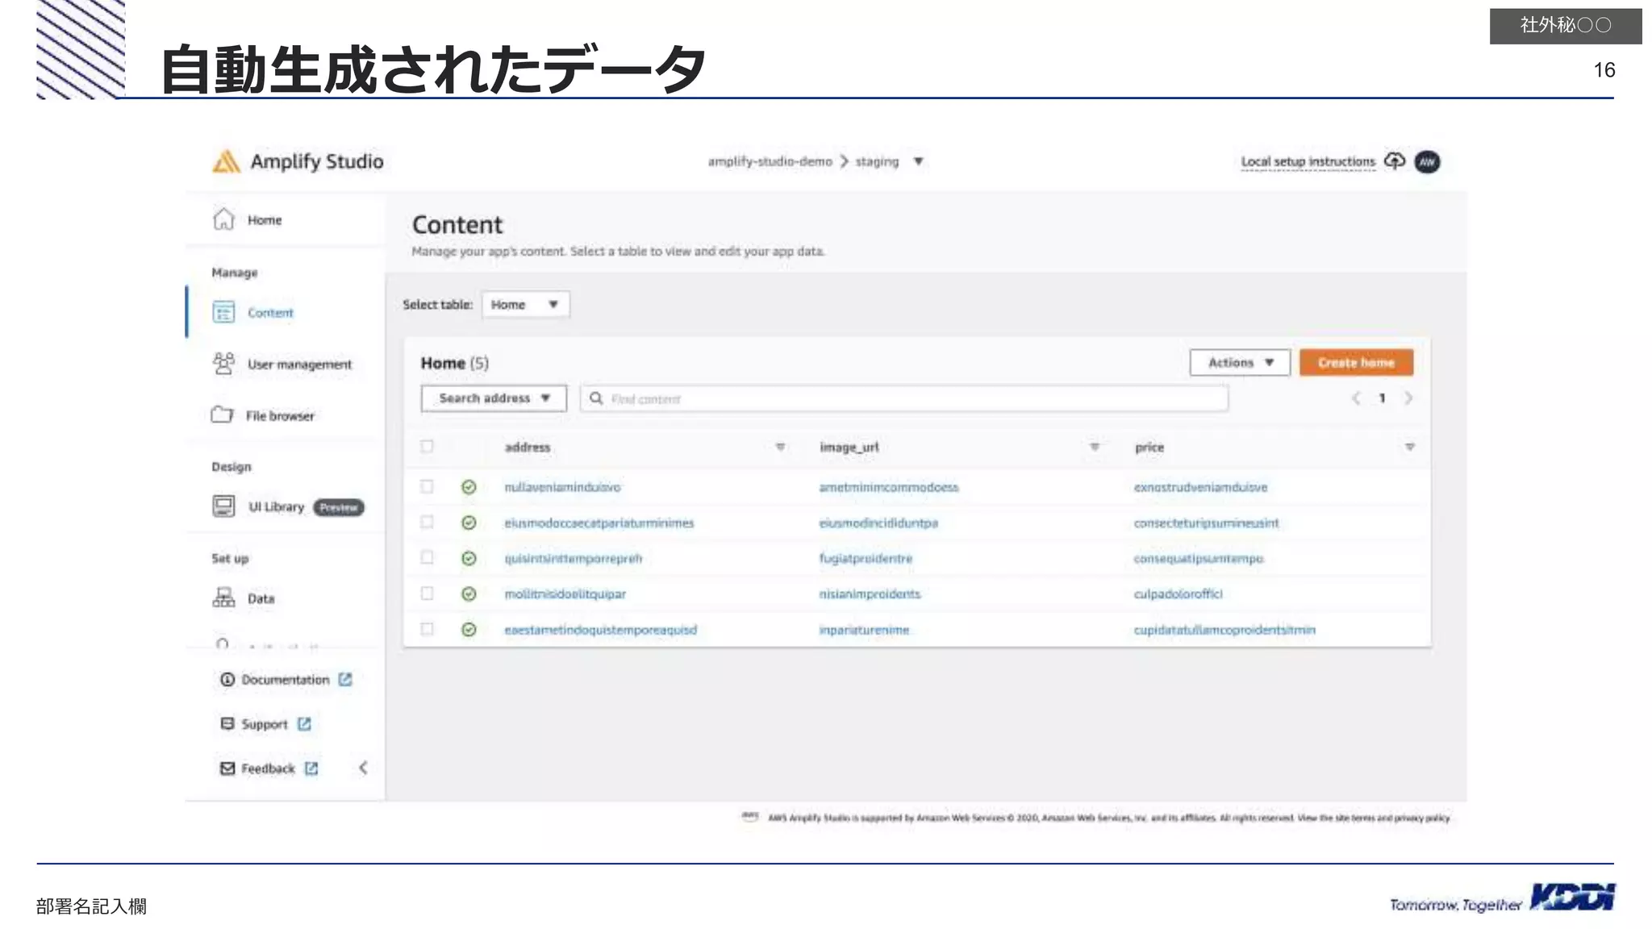Screen dimensions: 1652x929
Task: Open the inpariaturenime image_url entry
Action: click(x=864, y=630)
